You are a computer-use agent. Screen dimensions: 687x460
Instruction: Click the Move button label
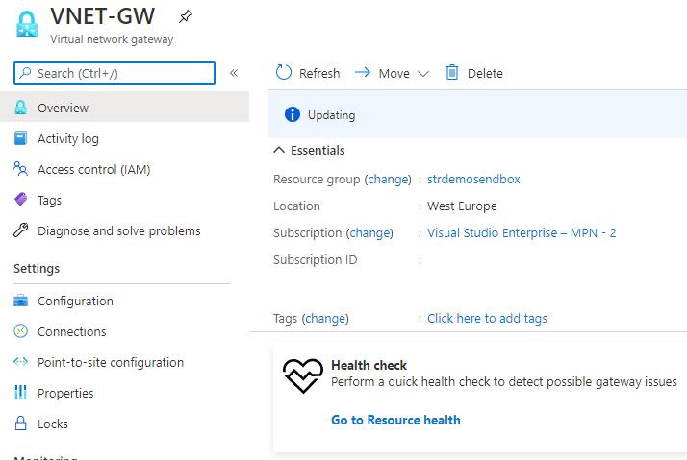[394, 73]
